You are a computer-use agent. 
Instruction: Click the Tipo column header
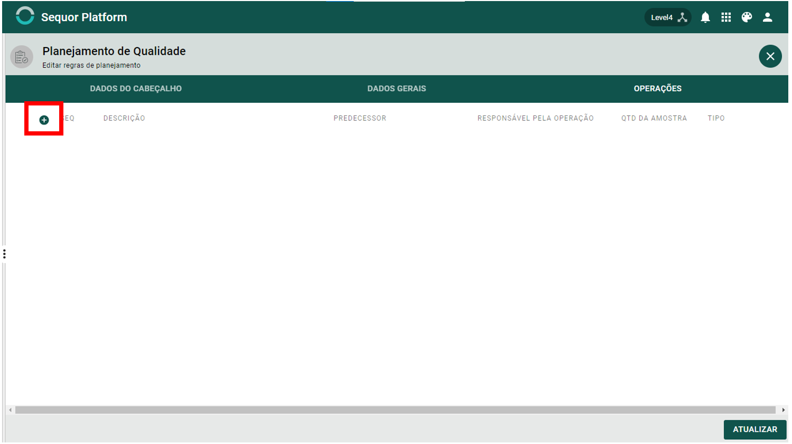[716, 118]
